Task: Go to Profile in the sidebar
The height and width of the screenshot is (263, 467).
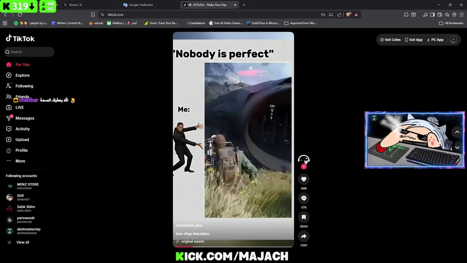Action: point(16,150)
